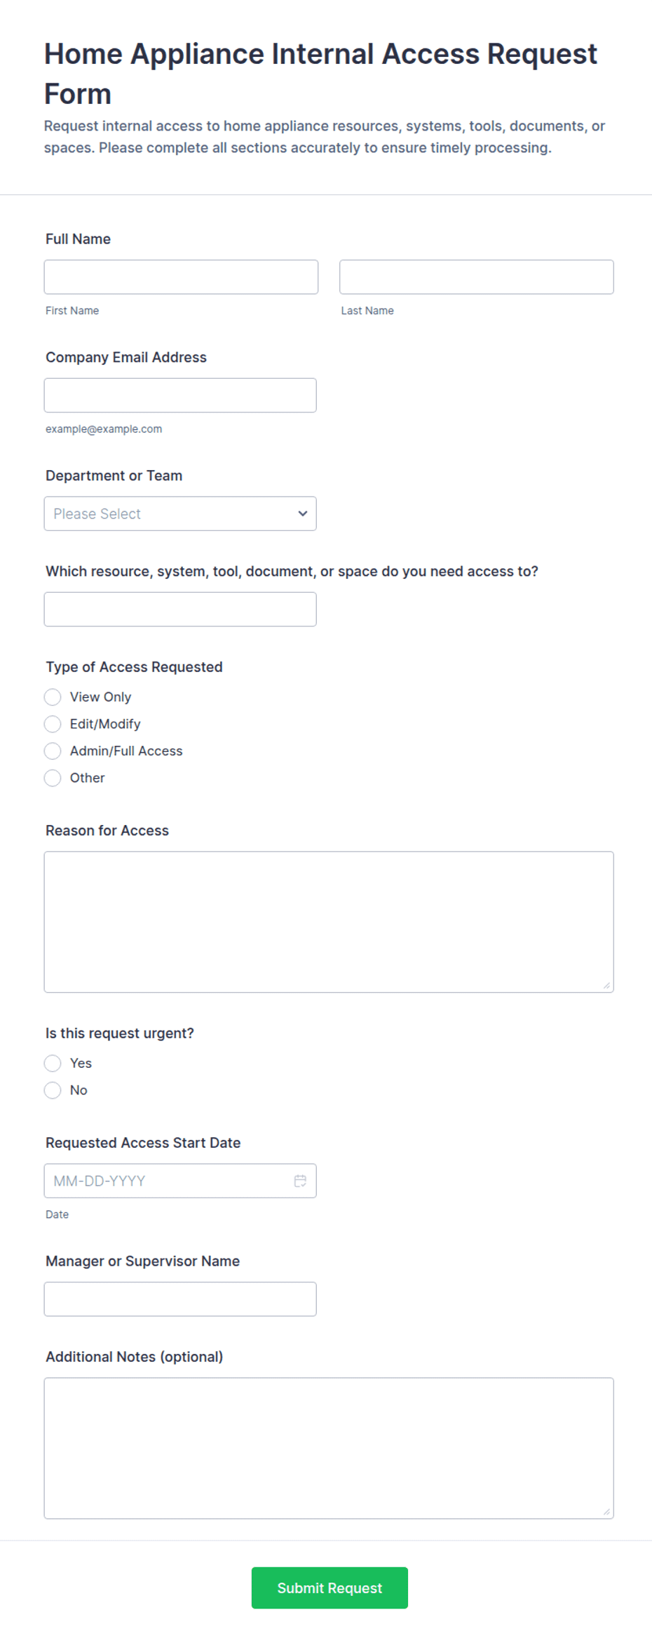
Task: Select No for urgent request
Action: pyautogui.click(x=53, y=1090)
